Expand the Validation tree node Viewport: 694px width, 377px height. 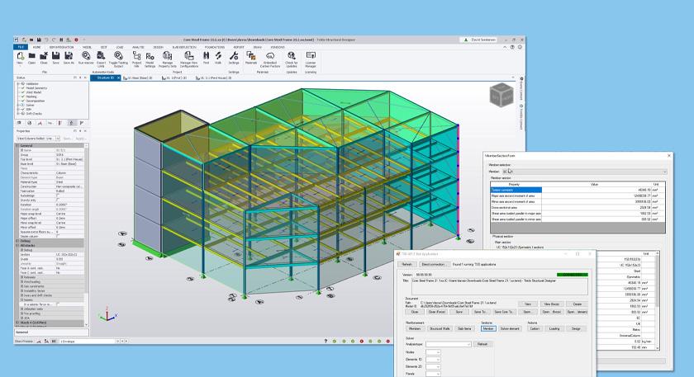coord(18,83)
